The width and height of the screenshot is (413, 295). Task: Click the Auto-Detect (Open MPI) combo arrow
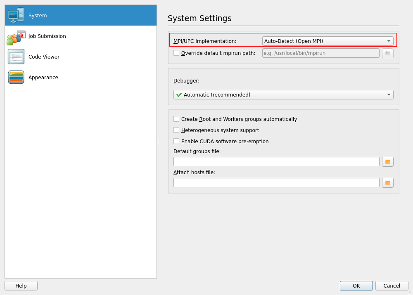point(388,41)
